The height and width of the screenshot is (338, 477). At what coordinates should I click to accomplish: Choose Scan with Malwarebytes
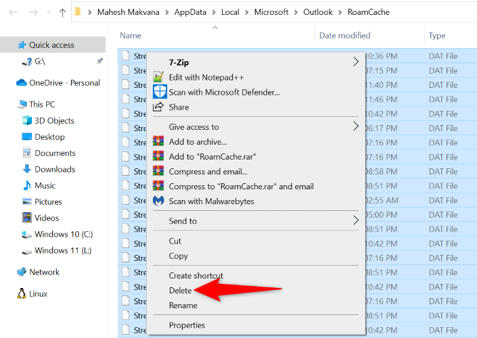pos(256,201)
